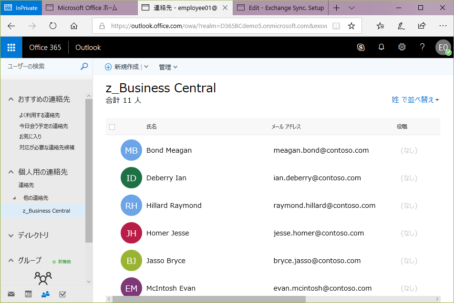Screen dimensions: 454x303
Task: Switch to Tasks via checkmark icon
Action: 62,294
